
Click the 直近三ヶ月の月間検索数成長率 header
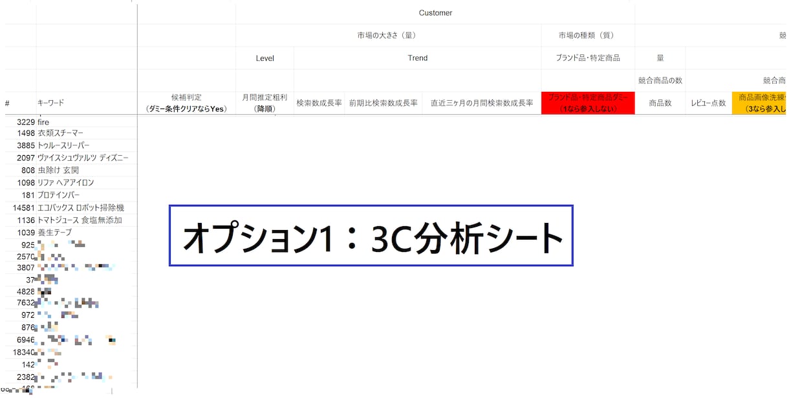tap(482, 103)
